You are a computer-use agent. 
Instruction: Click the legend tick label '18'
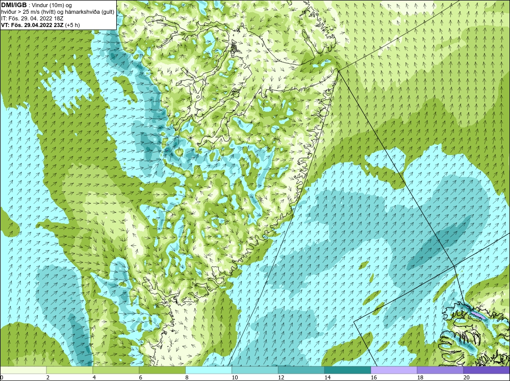(x=420, y=377)
